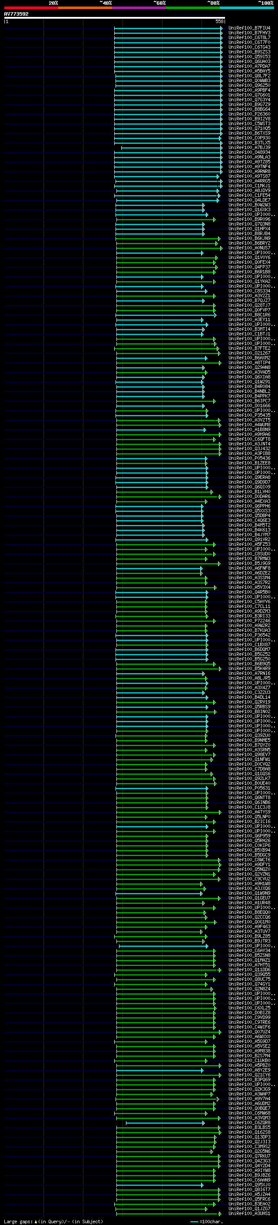Click UniRef100_Q7G3Y4 label

coord(249,100)
